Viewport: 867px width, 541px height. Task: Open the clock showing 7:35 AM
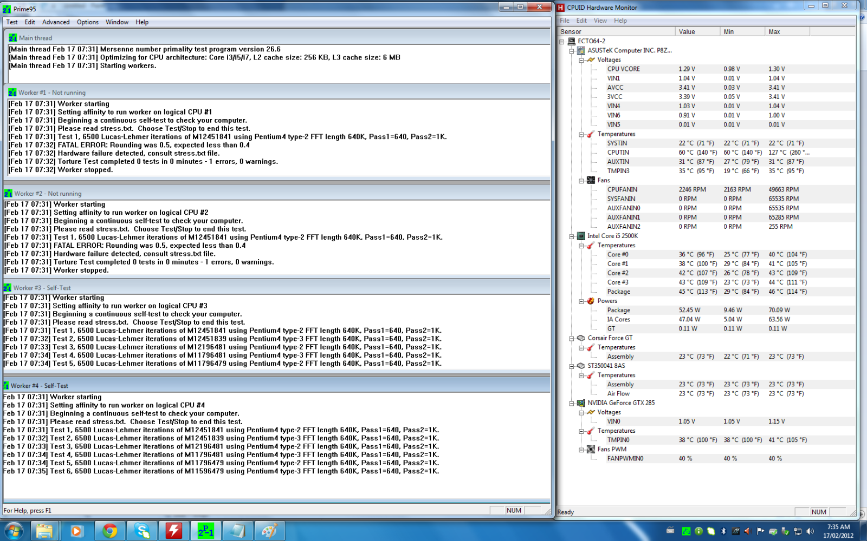[x=838, y=531]
